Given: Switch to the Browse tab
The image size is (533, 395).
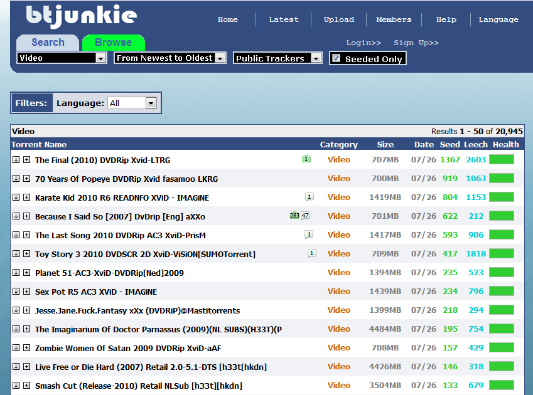Looking at the screenshot, I should (x=114, y=43).
